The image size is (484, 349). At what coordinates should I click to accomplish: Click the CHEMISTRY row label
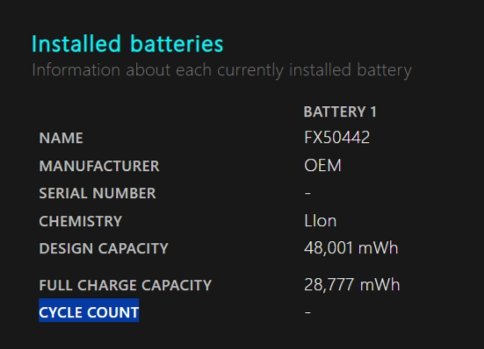point(80,221)
